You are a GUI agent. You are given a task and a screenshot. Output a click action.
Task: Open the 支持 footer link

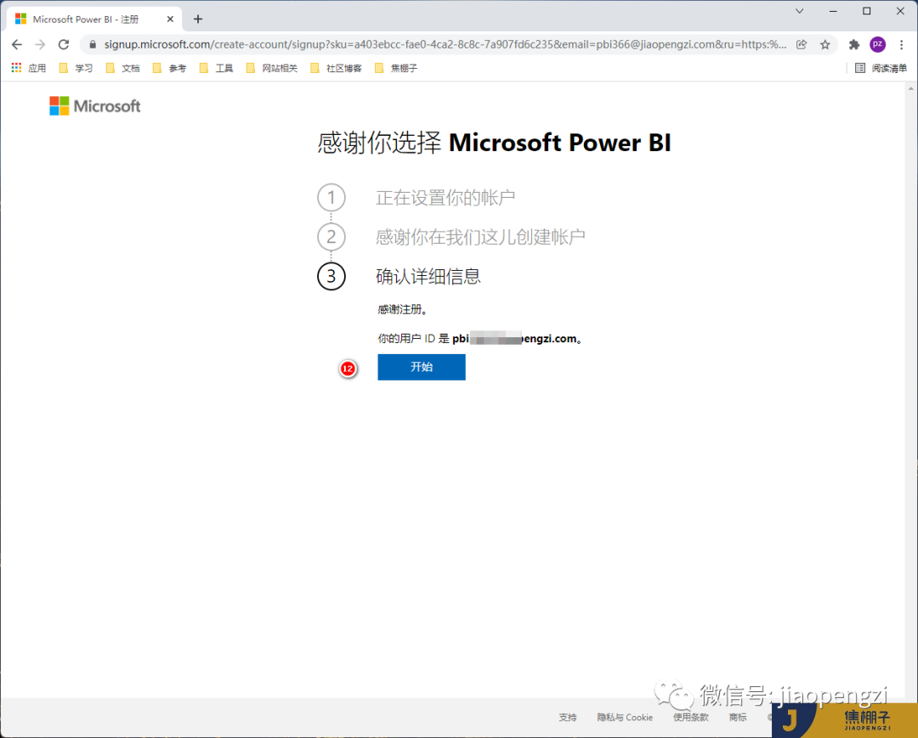(x=568, y=717)
